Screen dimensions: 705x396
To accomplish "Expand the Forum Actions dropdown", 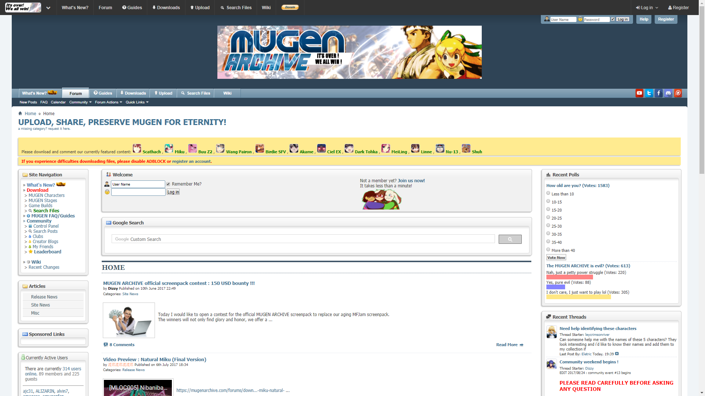I will tap(107, 102).
